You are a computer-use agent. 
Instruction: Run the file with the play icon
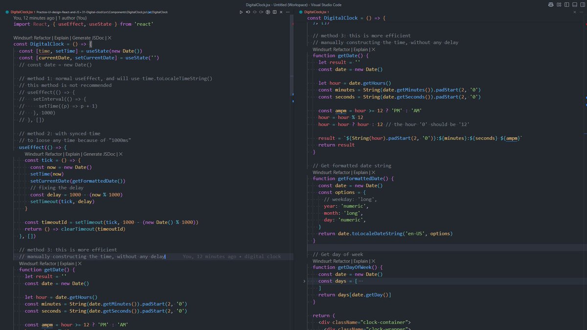pos(241,12)
